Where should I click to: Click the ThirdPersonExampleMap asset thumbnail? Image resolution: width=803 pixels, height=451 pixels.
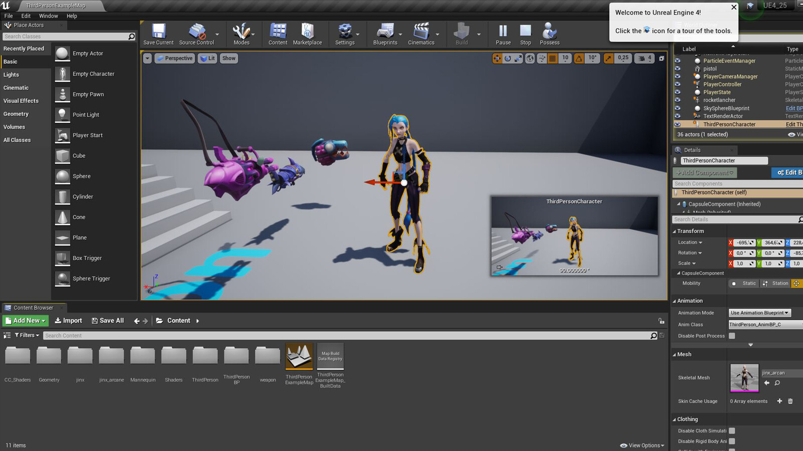point(299,357)
